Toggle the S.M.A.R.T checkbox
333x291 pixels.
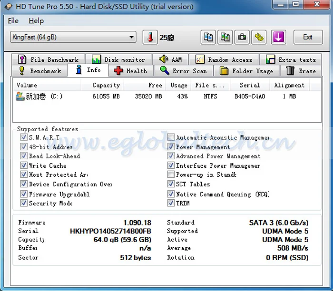point(24,137)
